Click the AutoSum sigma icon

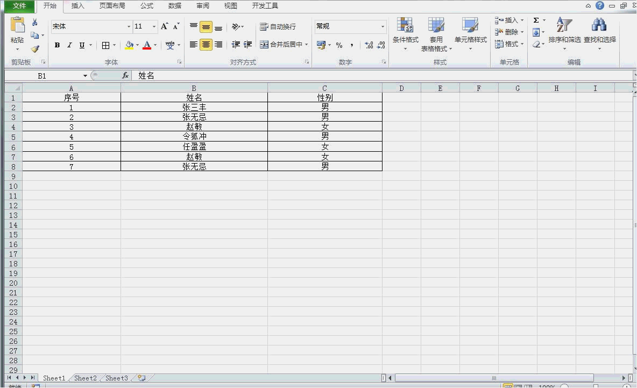[536, 20]
